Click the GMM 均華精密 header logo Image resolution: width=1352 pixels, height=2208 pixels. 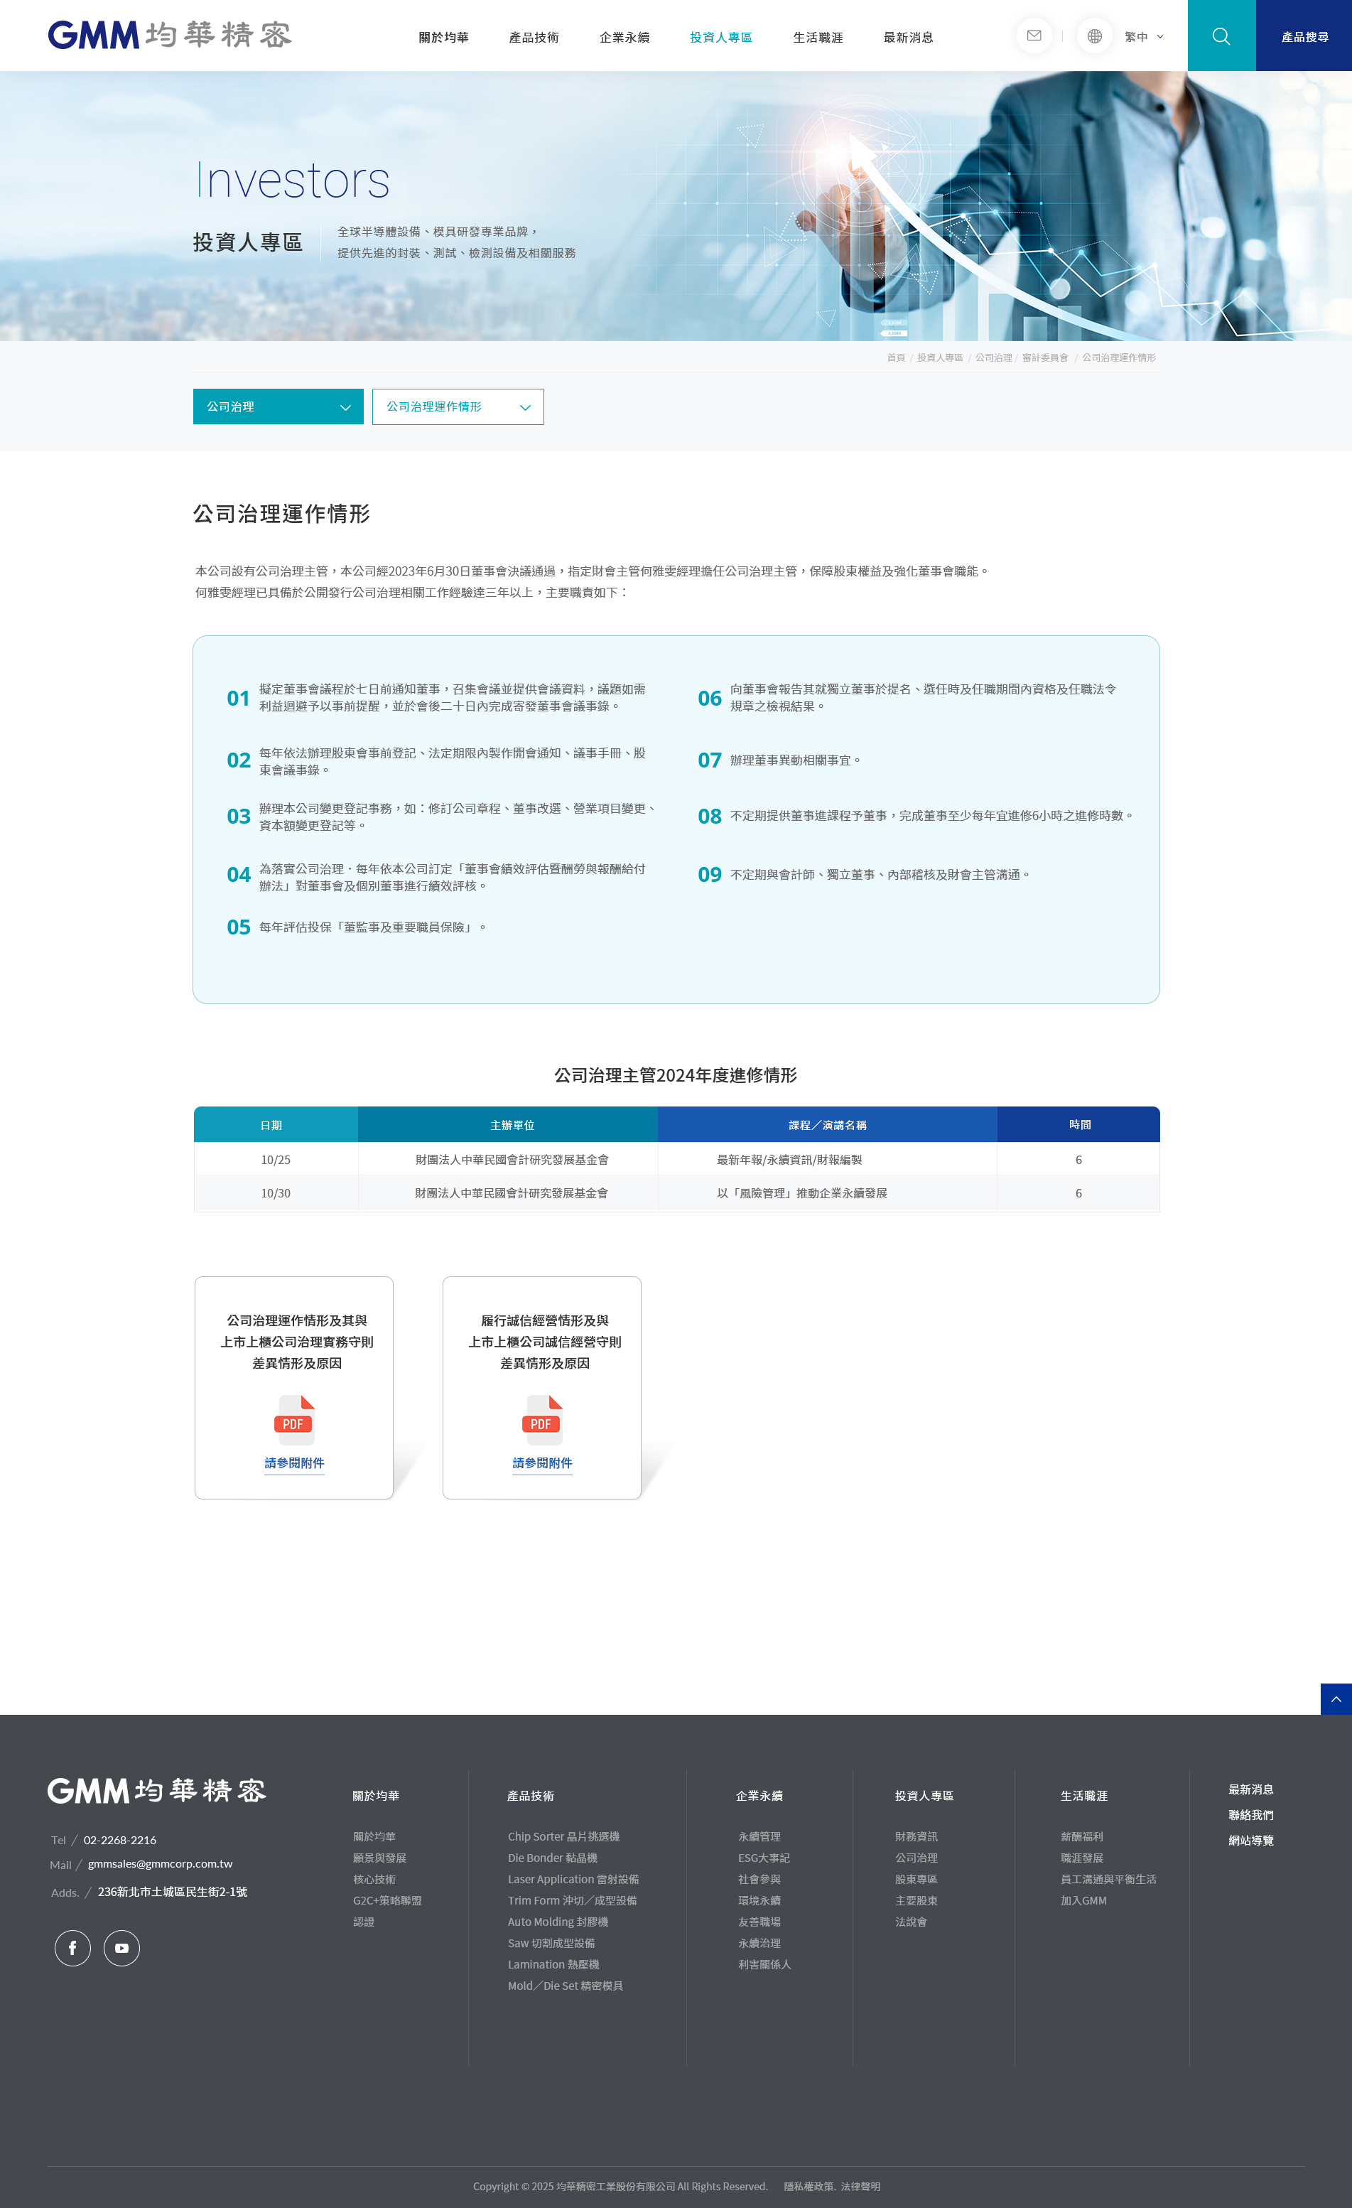click(171, 35)
